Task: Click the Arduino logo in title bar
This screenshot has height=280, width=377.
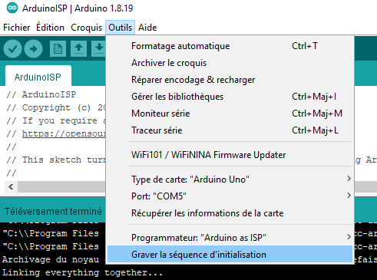Action: [12, 8]
